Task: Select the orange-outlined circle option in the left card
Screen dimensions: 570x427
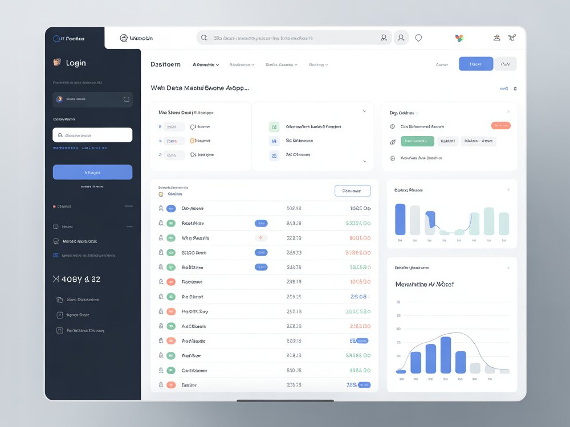Action: pyautogui.click(x=193, y=141)
